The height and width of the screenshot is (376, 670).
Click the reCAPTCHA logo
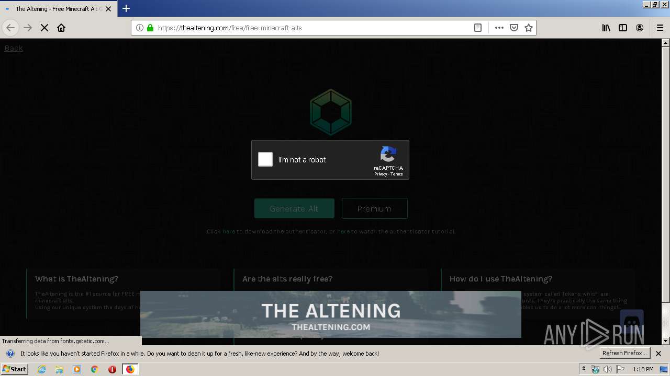[388, 154]
